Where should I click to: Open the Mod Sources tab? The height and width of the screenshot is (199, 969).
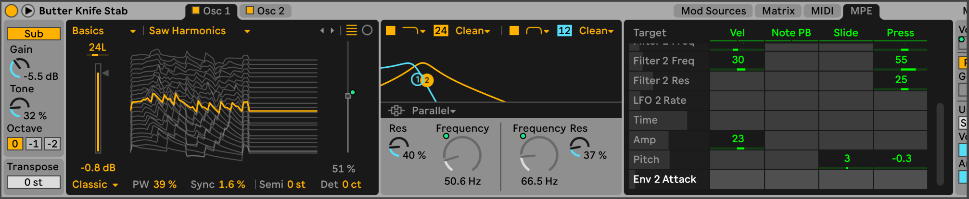713,11
